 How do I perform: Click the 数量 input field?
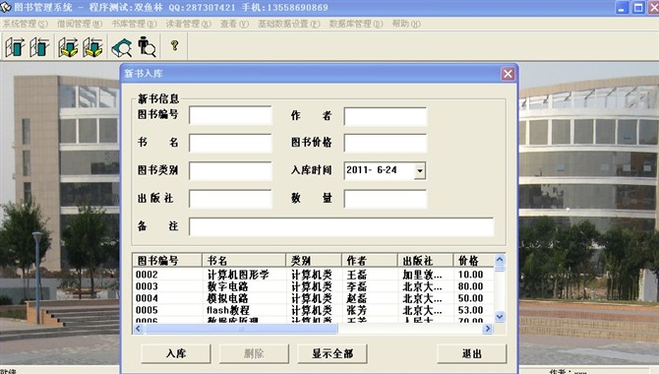[x=386, y=199]
